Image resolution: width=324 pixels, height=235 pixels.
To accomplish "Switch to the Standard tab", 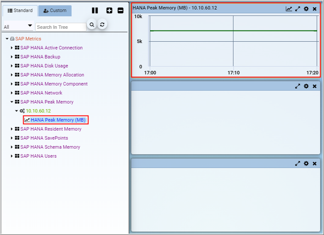I will coord(20,11).
